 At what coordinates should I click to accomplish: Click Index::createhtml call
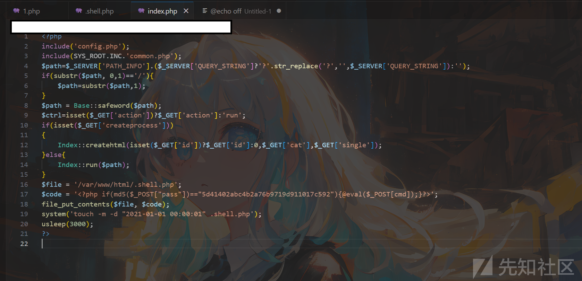click(92, 145)
